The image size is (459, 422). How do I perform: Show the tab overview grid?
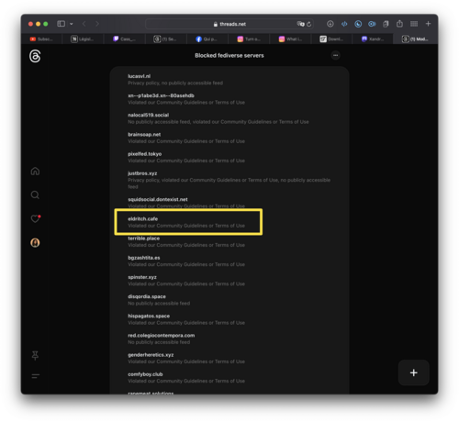(x=414, y=24)
